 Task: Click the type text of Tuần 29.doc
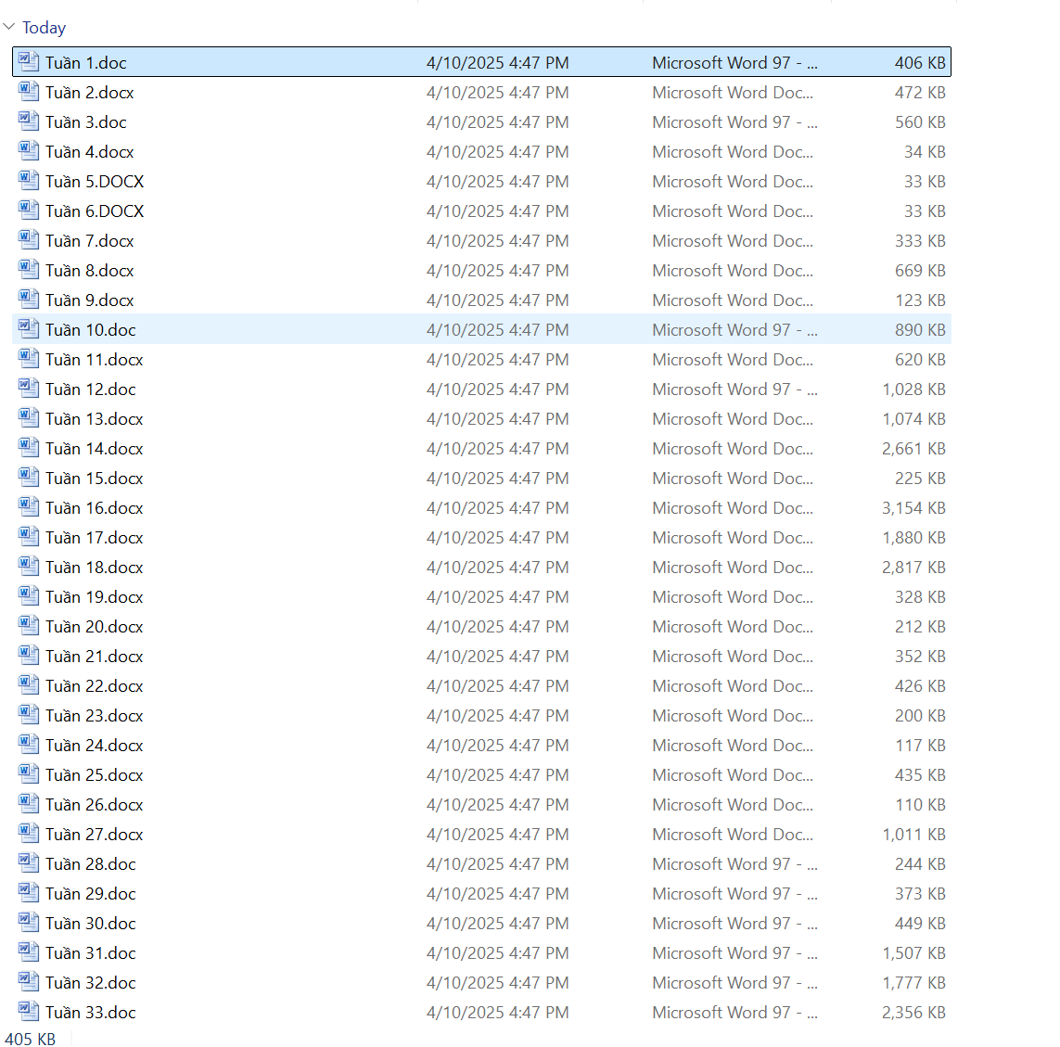click(734, 894)
